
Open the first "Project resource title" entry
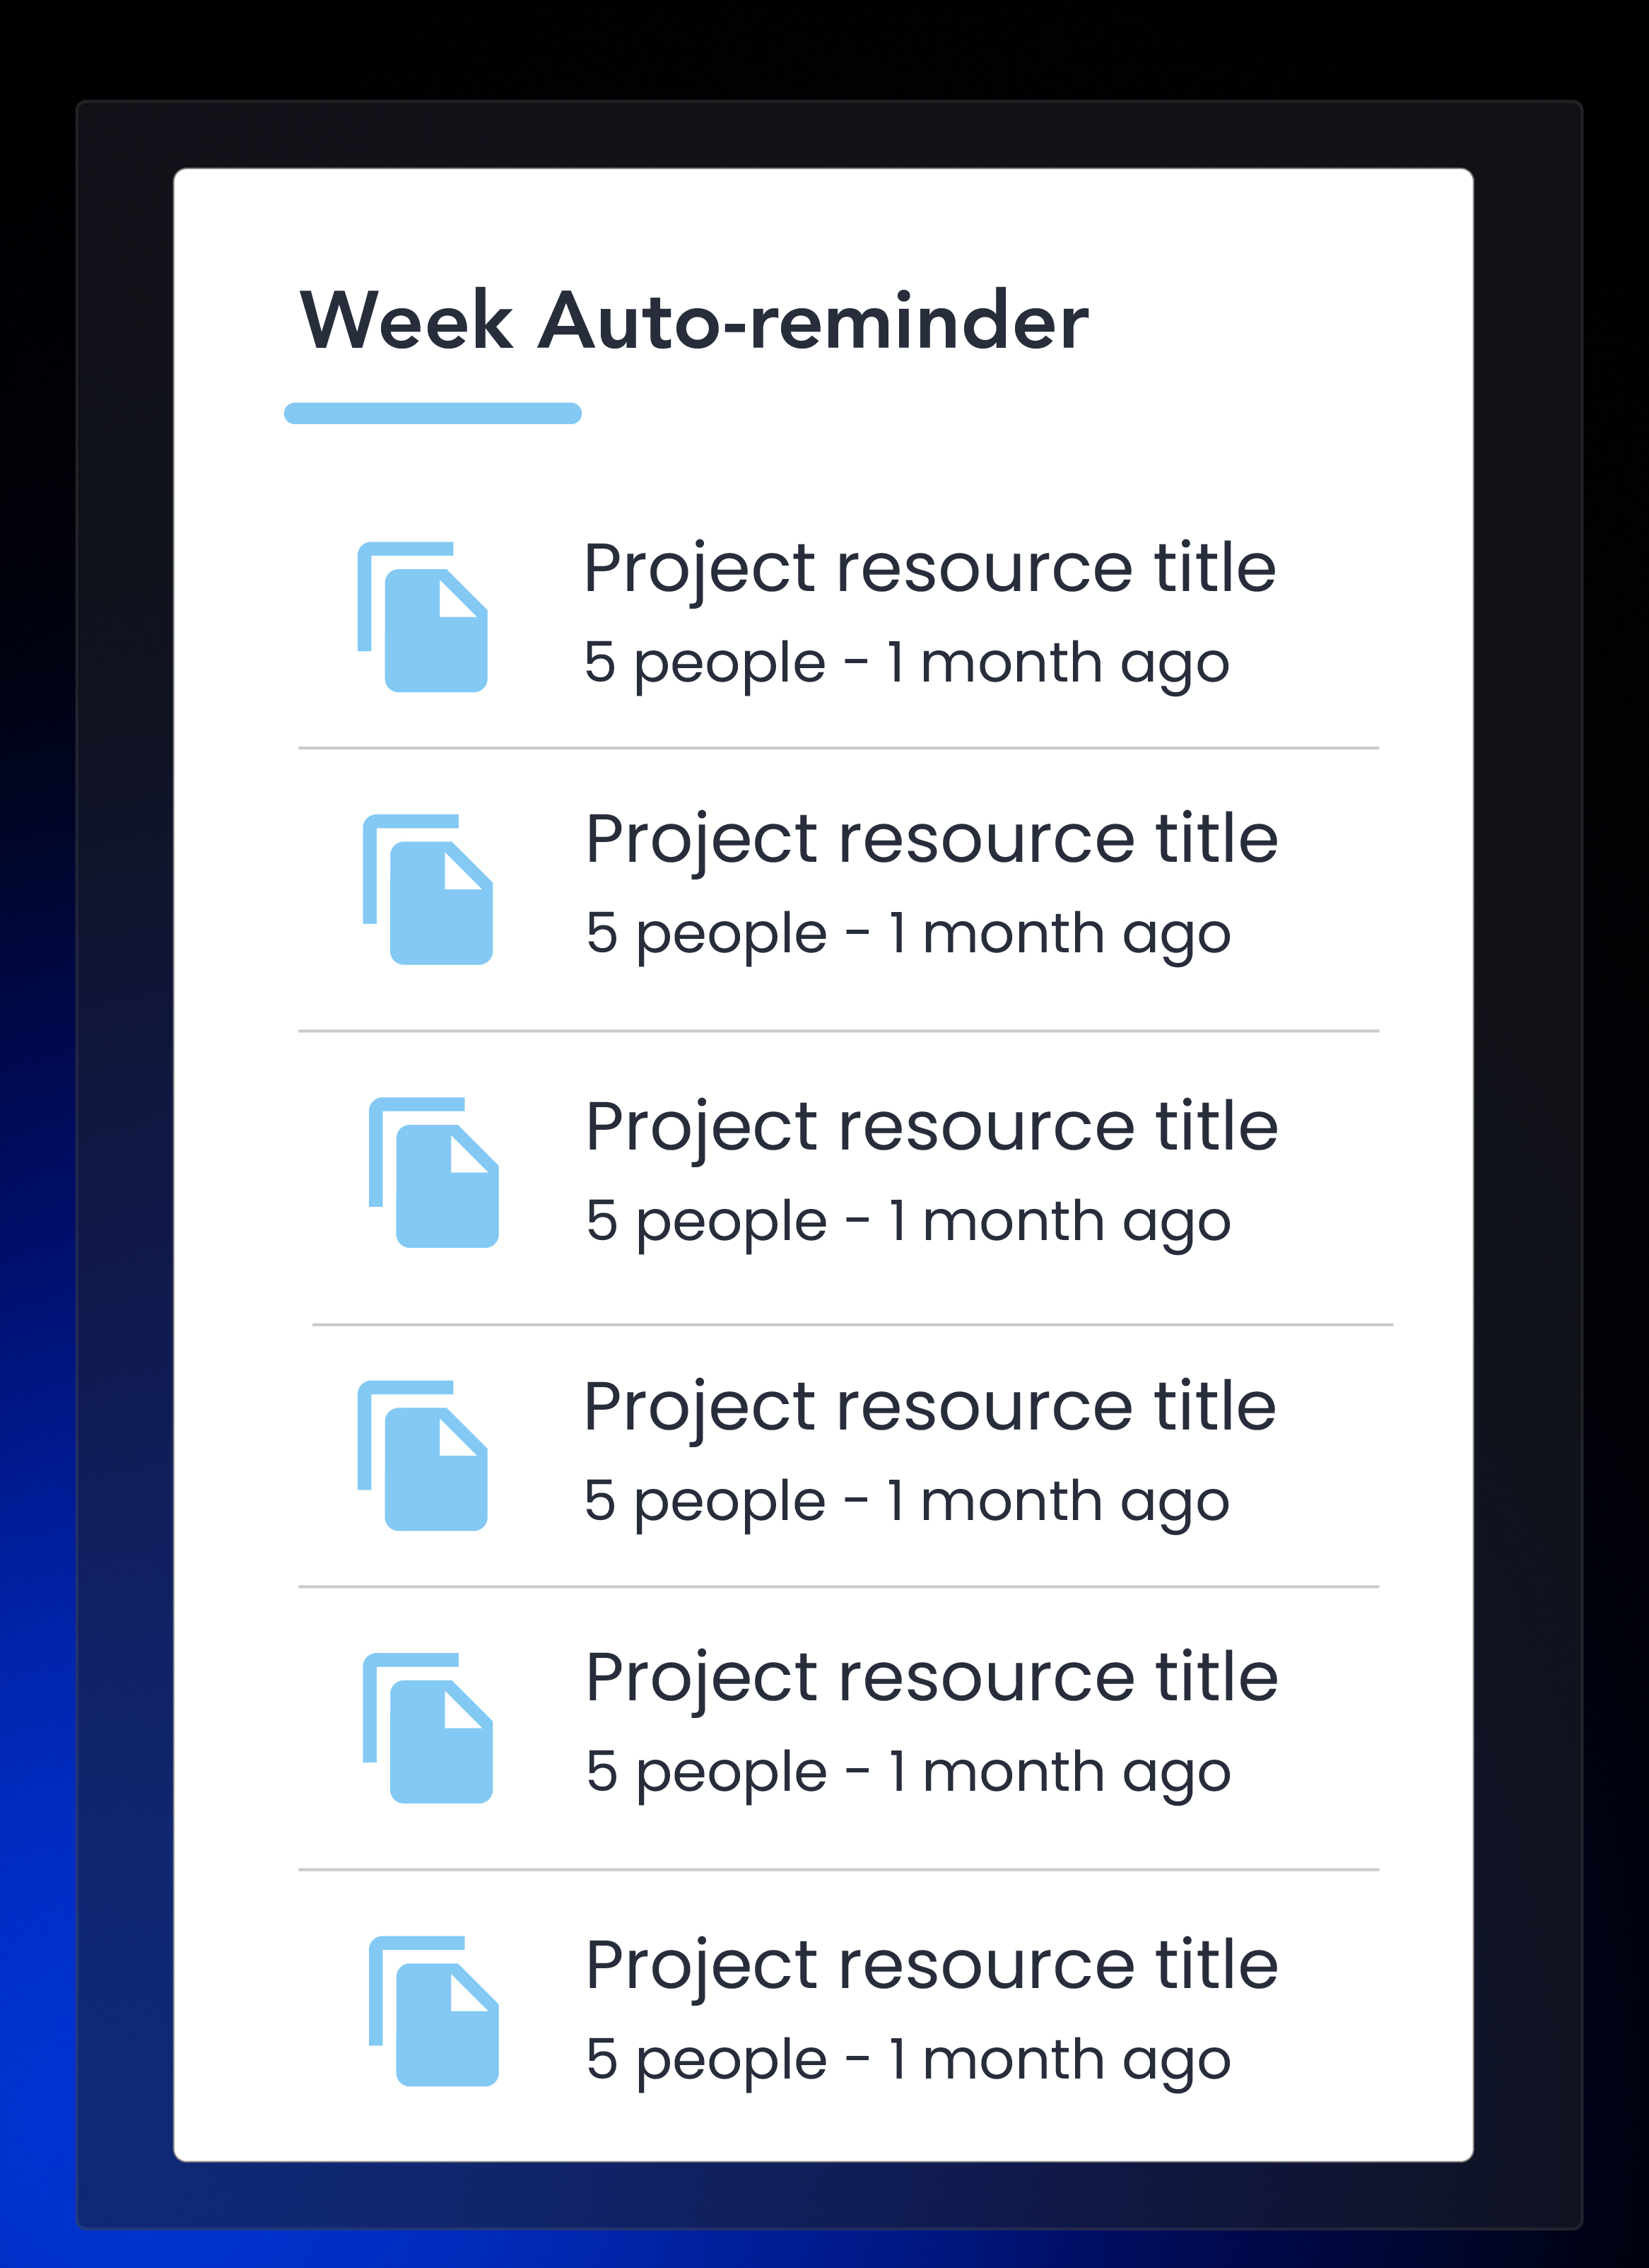click(x=929, y=569)
